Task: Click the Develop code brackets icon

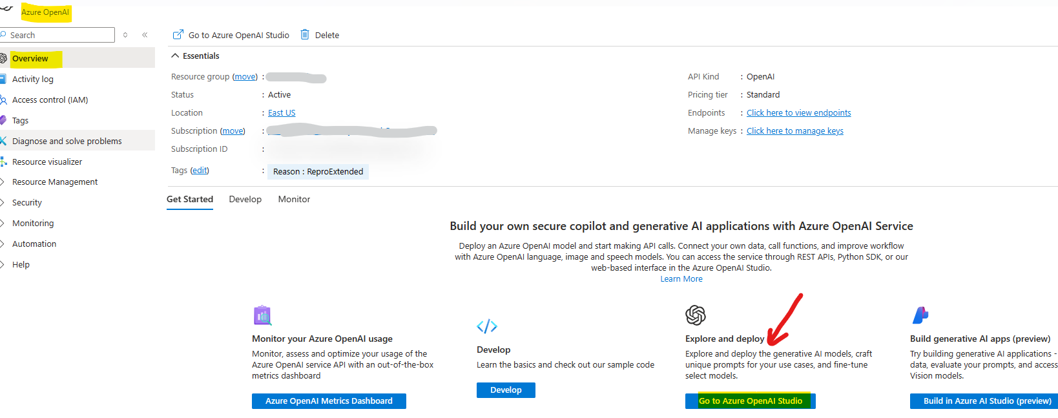Action: click(487, 326)
